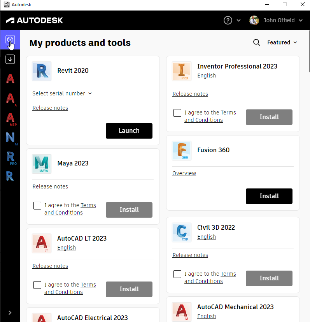This screenshot has height=322, width=310.
Task: Click the Autodesk logo in header
Action: click(35, 20)
